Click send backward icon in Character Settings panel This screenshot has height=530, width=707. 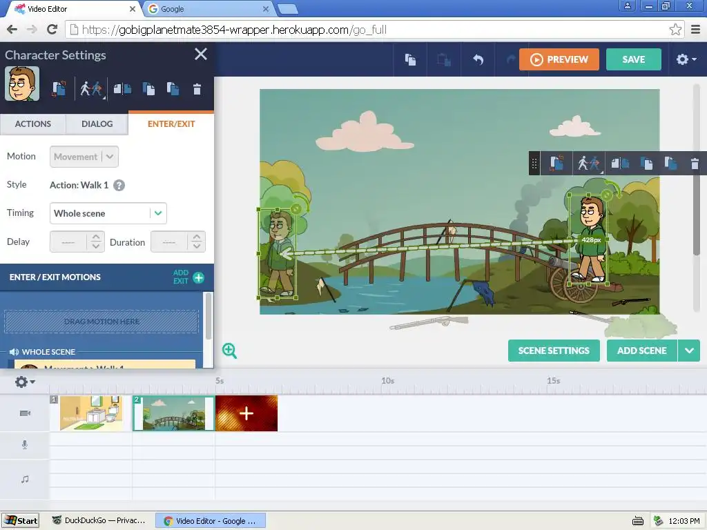173,89
